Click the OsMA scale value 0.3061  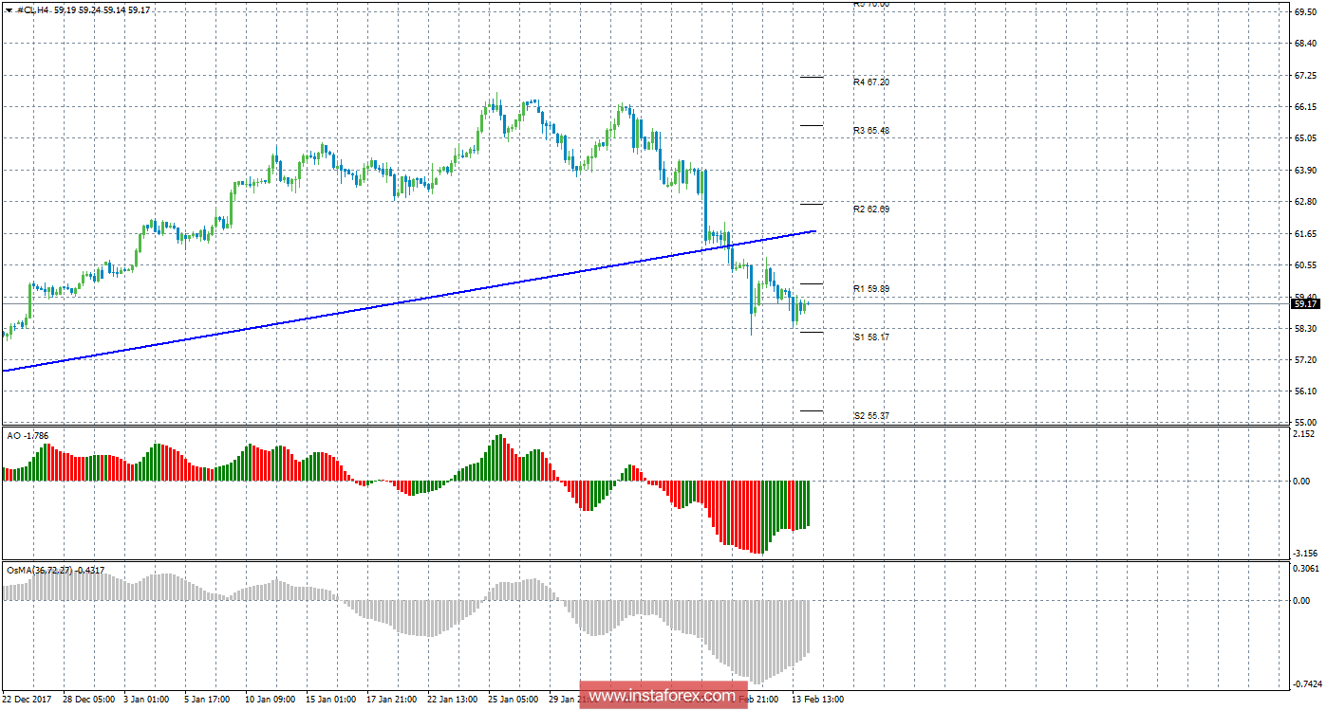click(x=1306, y=568)
